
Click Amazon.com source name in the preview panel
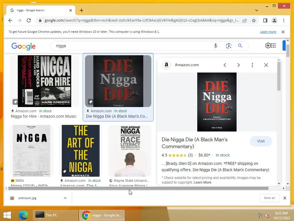click(187, 65)
